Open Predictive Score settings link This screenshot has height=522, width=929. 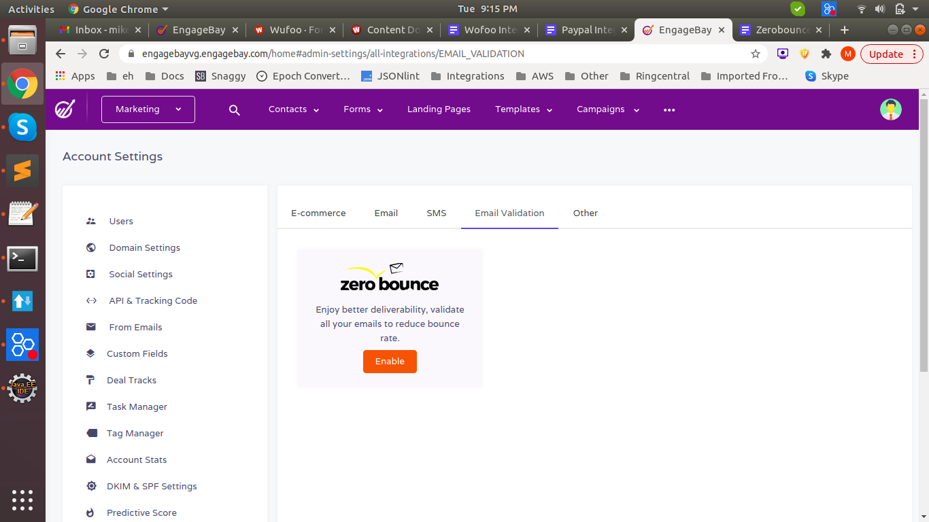[x=141, y=512]
